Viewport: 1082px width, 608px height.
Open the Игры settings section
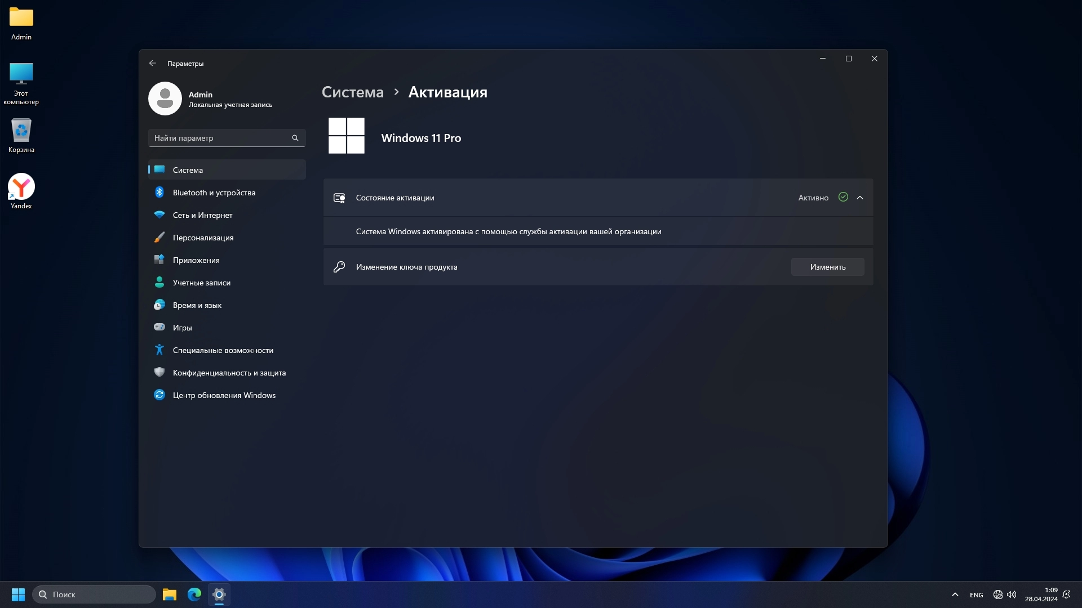pyautogui.click(x=182, y=328)
